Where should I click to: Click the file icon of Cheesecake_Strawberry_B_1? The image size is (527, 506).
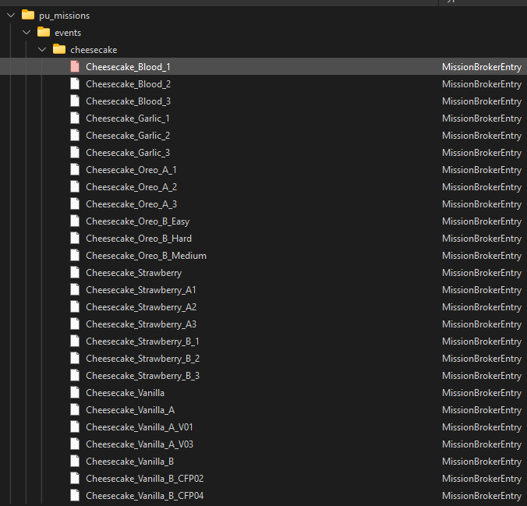[75, 341]
